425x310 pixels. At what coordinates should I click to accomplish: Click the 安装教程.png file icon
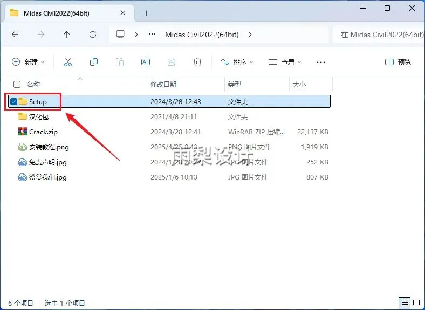pos(23,147)
